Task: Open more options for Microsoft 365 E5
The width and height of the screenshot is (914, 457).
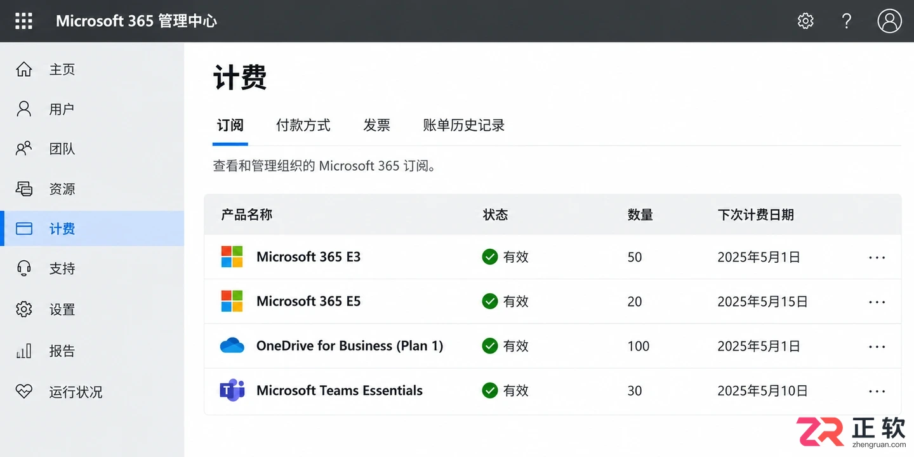Action: tap(877, 302)
